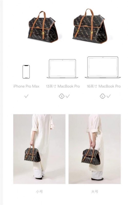Click the small bag held in the left photo
The image size is (128, 205).
(32, 153)
